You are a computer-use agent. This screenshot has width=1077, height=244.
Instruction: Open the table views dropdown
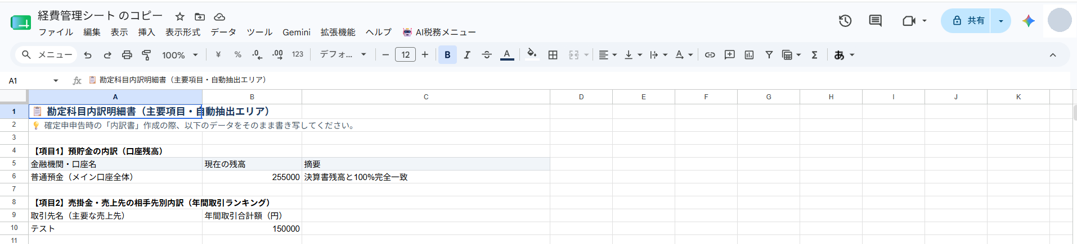791,55
